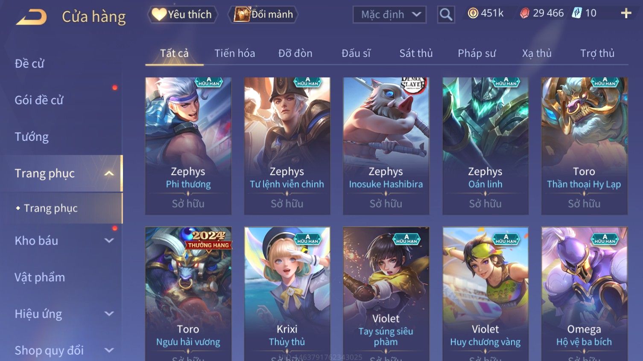Click the blue voucher currency icon
This screenshot has height=361, width=643.
pos(577,13)
